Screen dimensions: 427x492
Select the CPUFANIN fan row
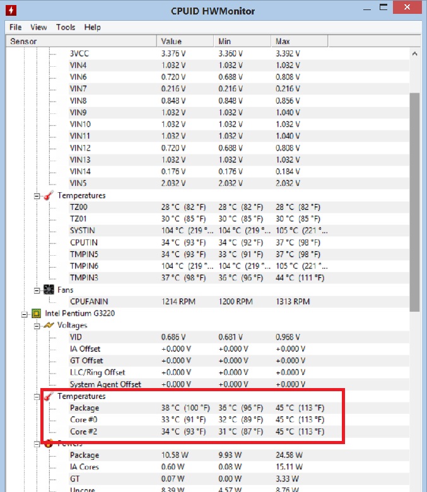click(239, 302)
